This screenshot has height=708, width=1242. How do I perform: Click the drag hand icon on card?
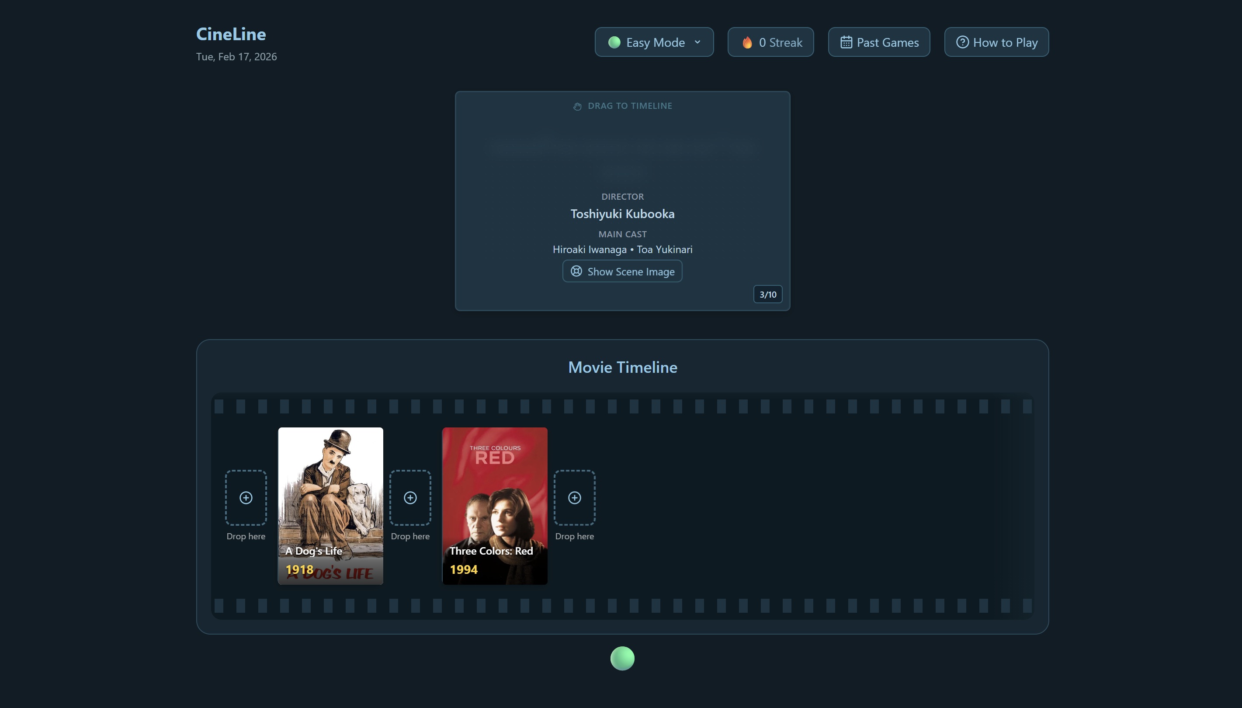[577, 107]
